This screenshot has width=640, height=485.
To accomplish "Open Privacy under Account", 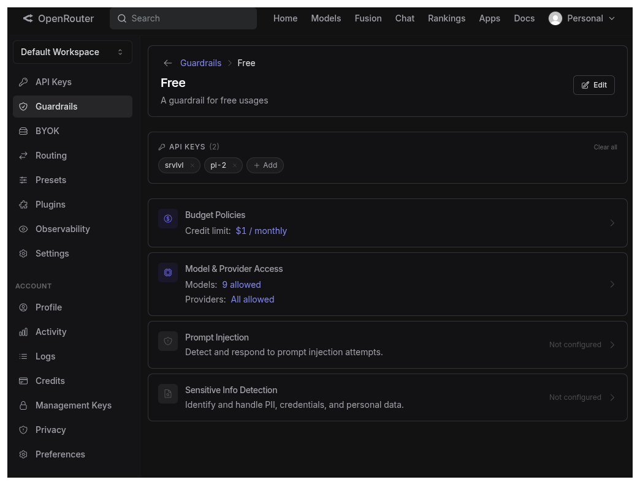I will [73, 429].
